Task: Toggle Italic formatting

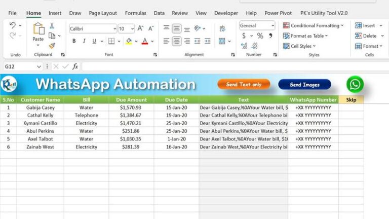Action: (x=84, y=41)
